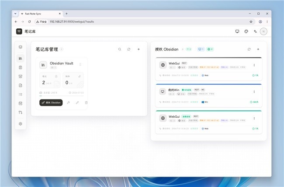Open the browser three-dot menu
The image size is (284, 187).
tap(267, 22)
